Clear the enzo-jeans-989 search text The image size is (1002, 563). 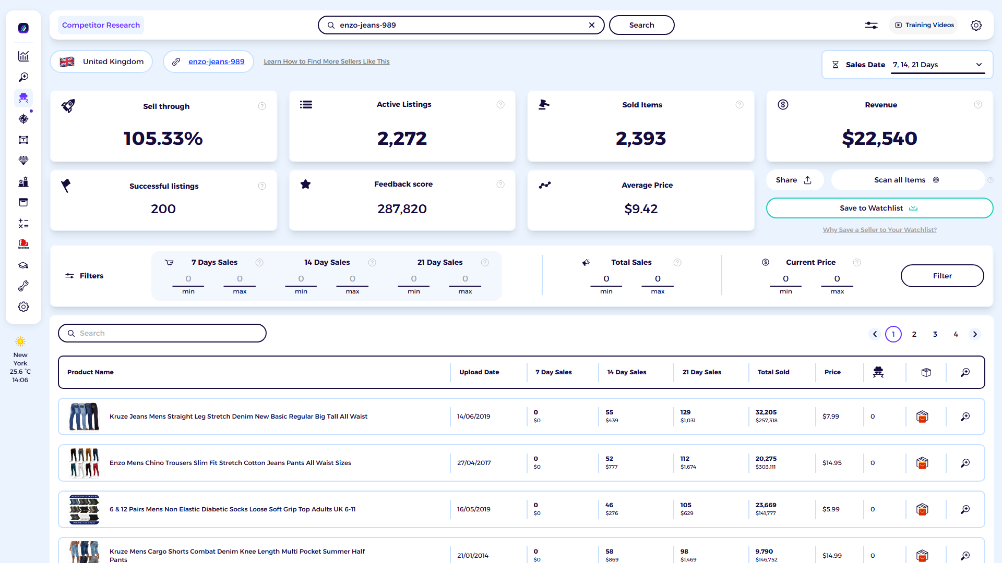[592, 25]
